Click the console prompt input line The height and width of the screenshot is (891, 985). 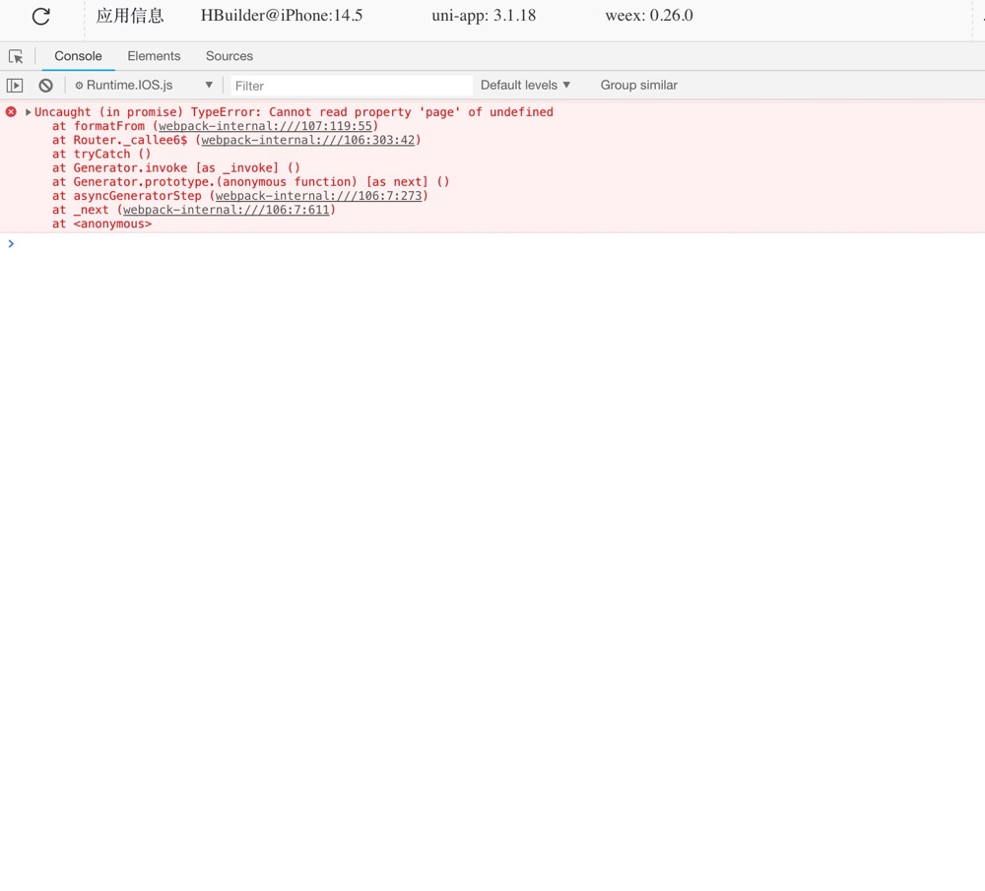click(492, 244)
